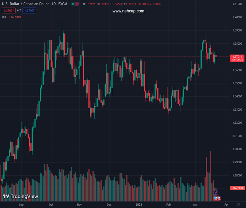Screen dimensions: 246x208
Task: Click the Vol value 176.681K in legend
Action: point(15,17)
